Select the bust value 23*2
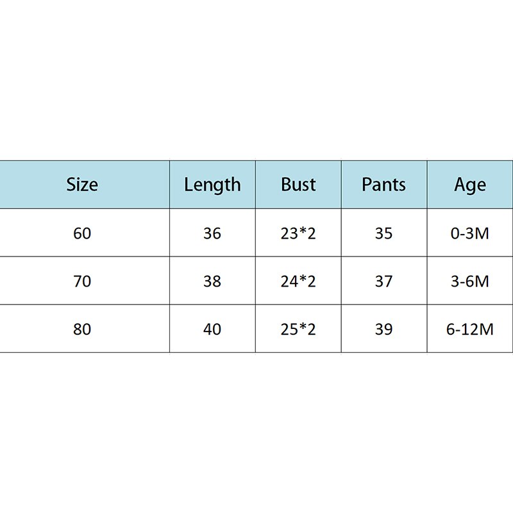 (298, 233)
